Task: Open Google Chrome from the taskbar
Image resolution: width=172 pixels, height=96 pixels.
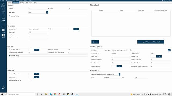Action: coord(55,94)
